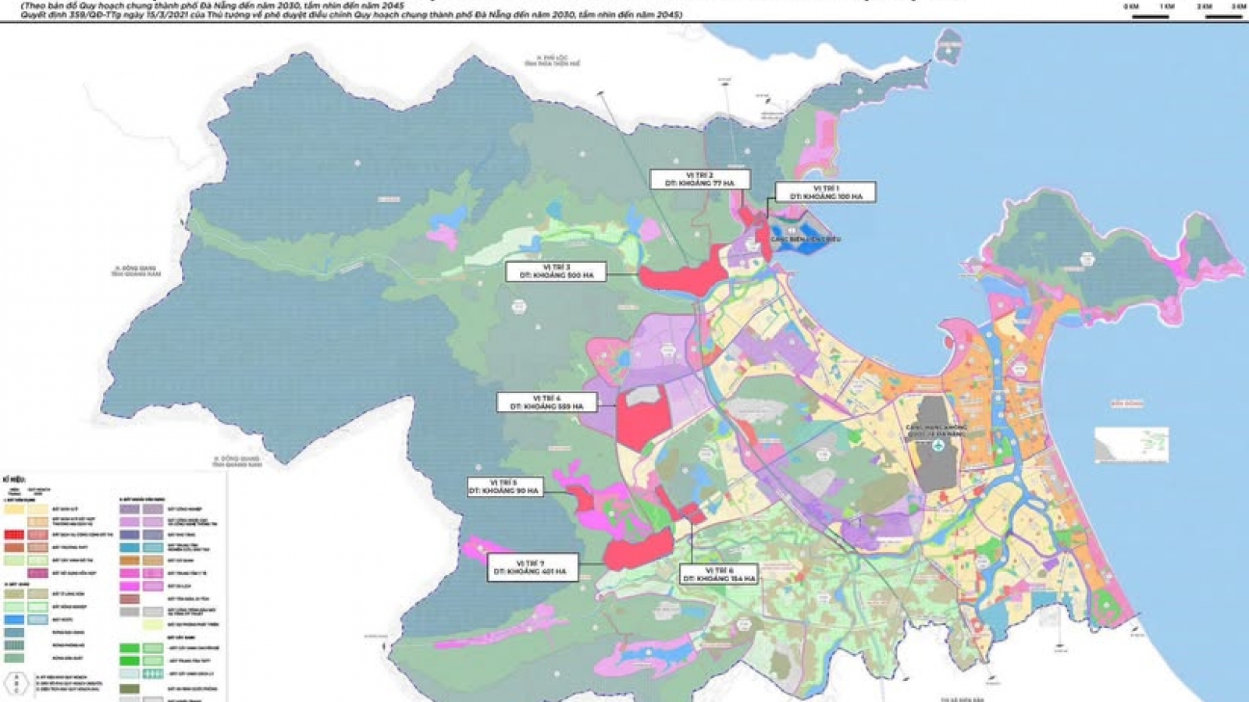Click the orange-brown legend swatch
Viewport: 1249px width, 702px height.
[130, 560]
